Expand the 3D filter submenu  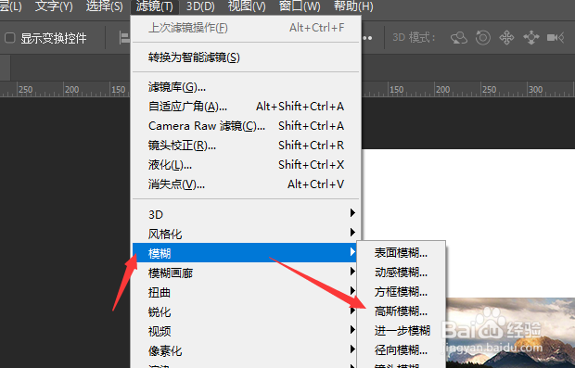(x=246, y=214)
